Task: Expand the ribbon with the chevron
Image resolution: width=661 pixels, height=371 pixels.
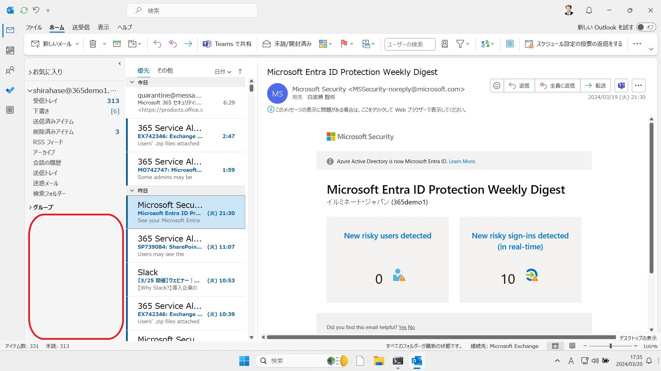Action: coord(651,49)
